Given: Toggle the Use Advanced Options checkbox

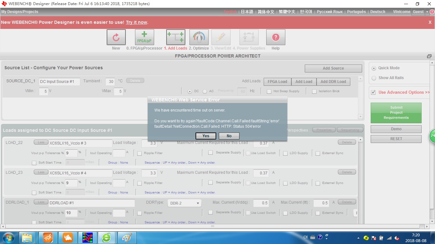Looking at the screenshot, I should coord(374,93).
